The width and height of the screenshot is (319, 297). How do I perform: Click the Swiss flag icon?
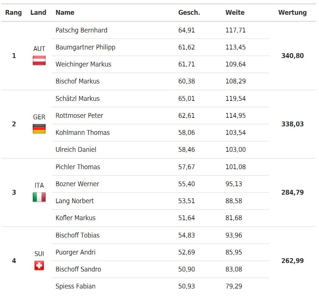39,266
